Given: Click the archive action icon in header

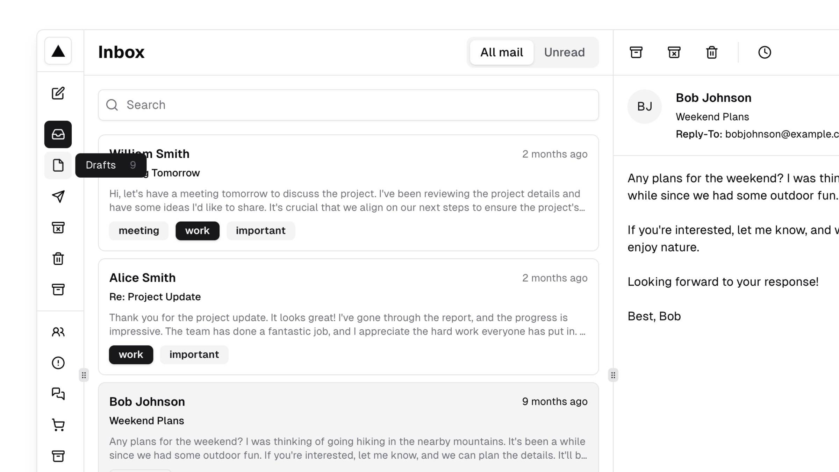Looking at the screenshot, I should 636,52.
